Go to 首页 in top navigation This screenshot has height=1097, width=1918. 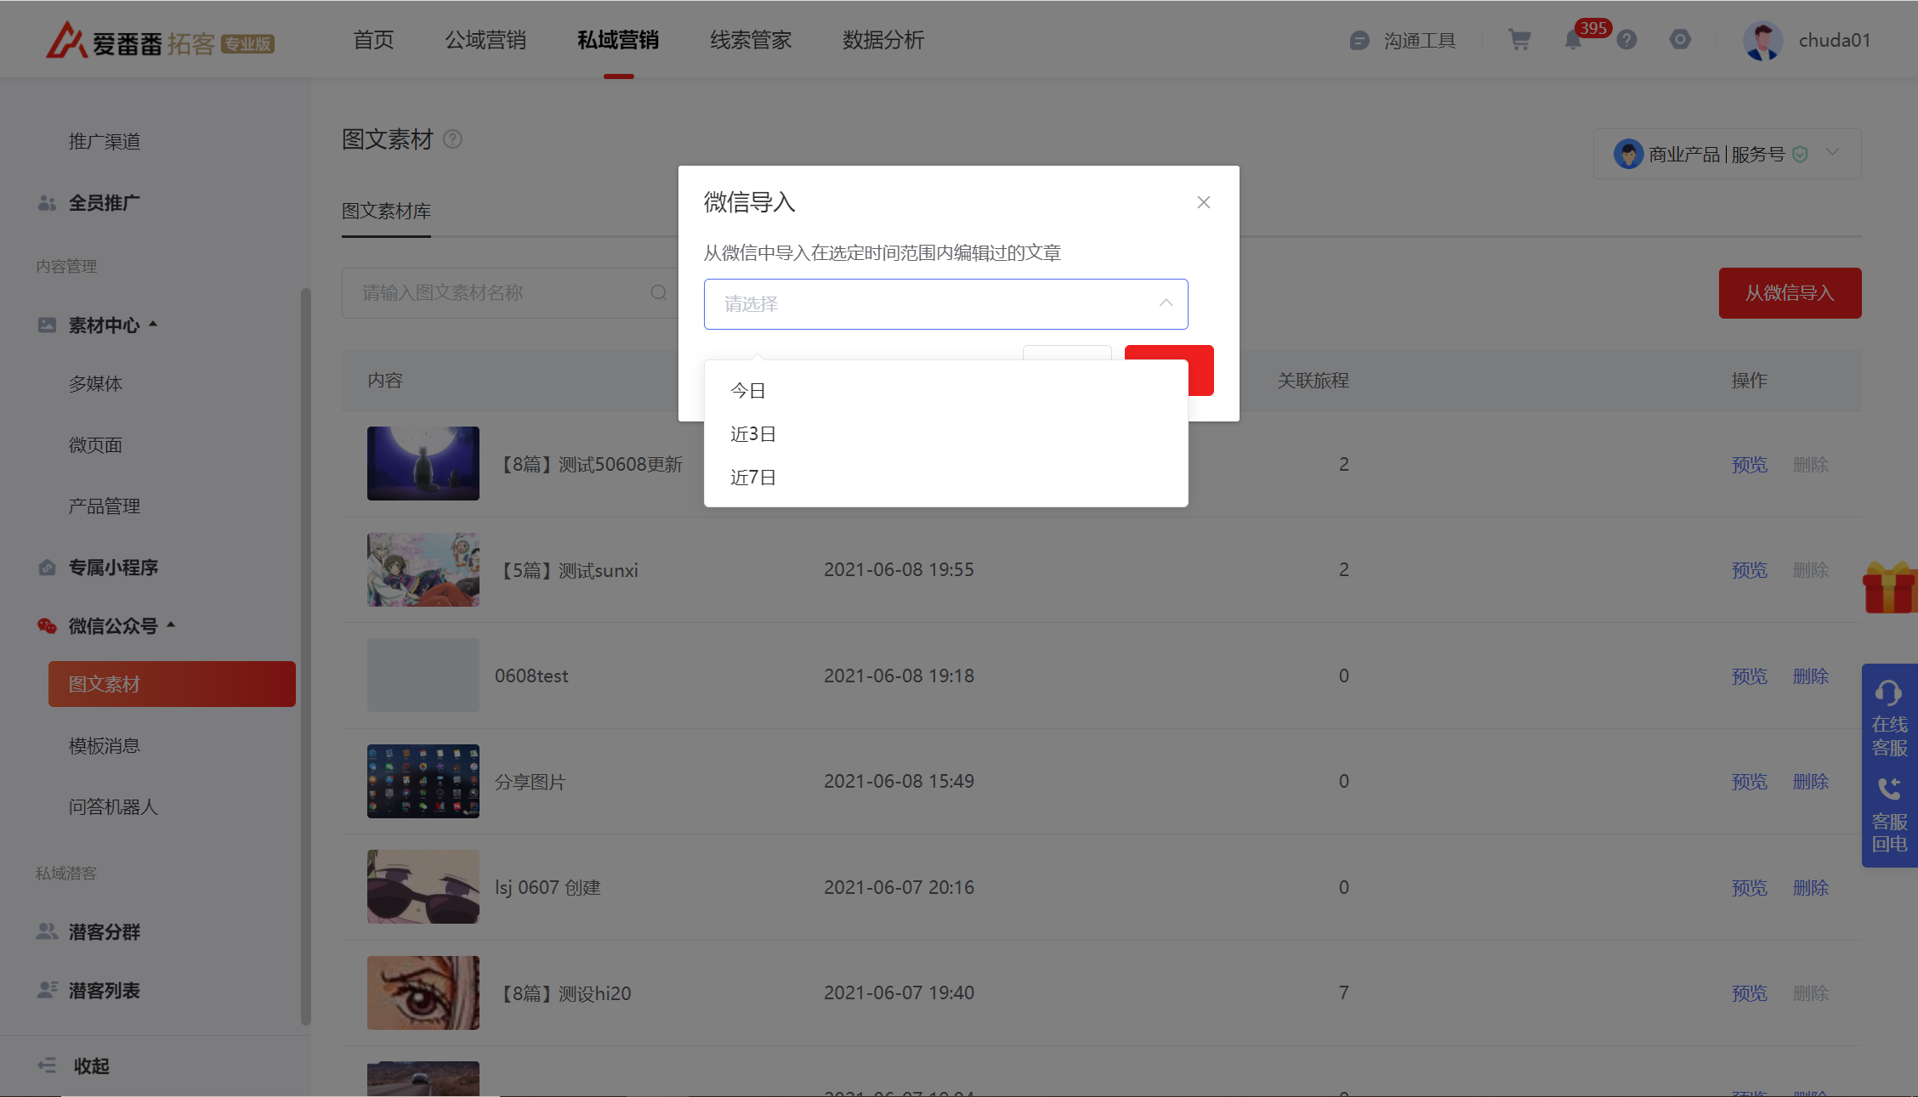(x=373, y=40)
